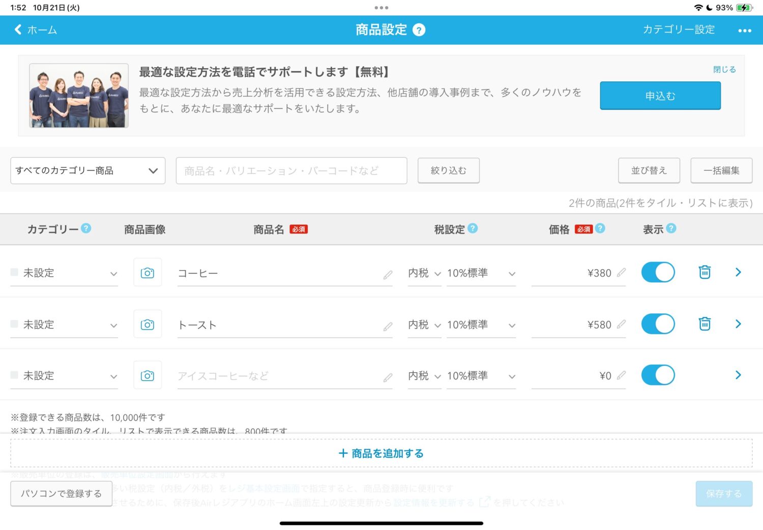Click the product search input field
The image size is (763, 530).
click(291, 170)
